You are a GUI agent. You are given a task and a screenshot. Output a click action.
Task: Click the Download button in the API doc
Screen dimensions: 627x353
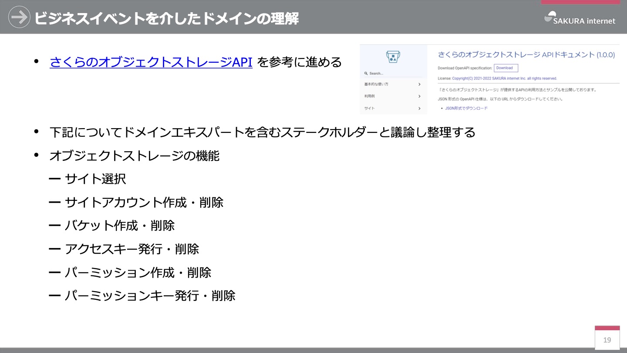point(506,68)
